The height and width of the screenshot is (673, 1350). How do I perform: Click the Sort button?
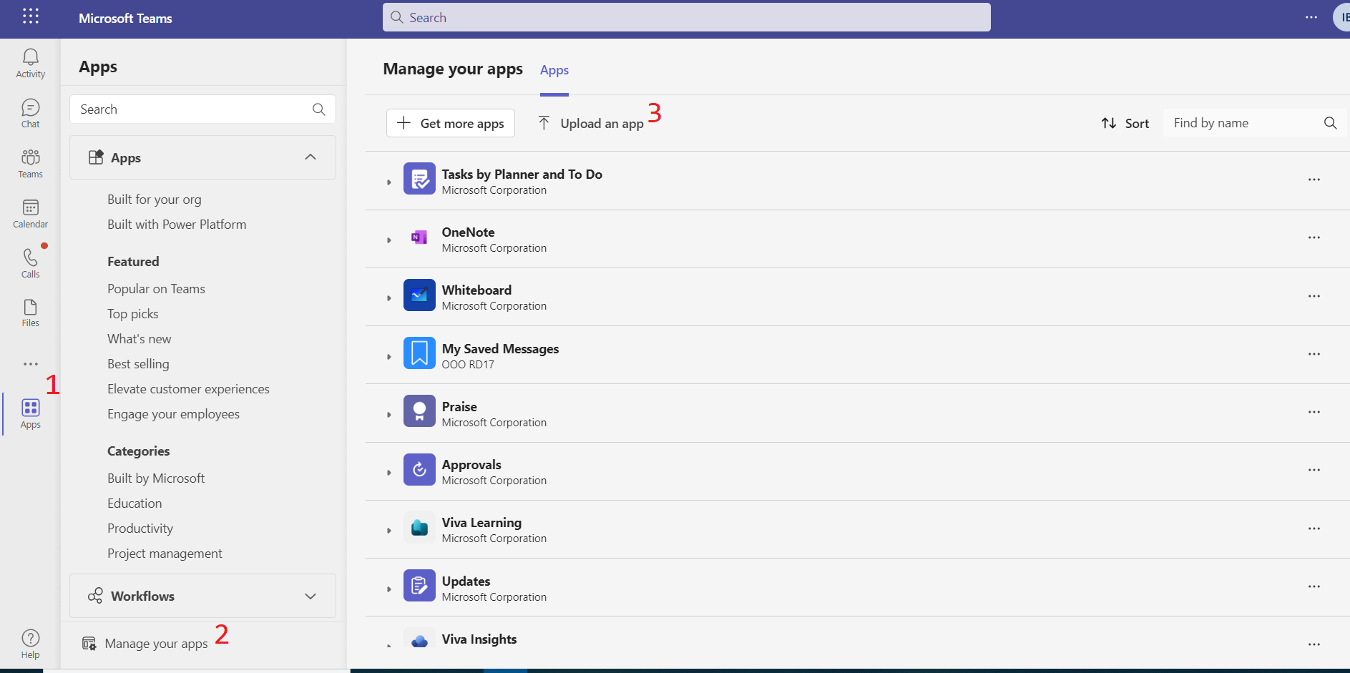click(x=1125, y=123)
